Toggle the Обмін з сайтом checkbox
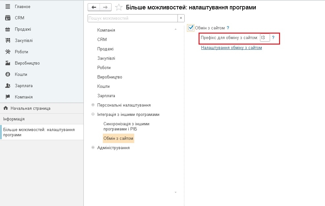 [190, 28]
